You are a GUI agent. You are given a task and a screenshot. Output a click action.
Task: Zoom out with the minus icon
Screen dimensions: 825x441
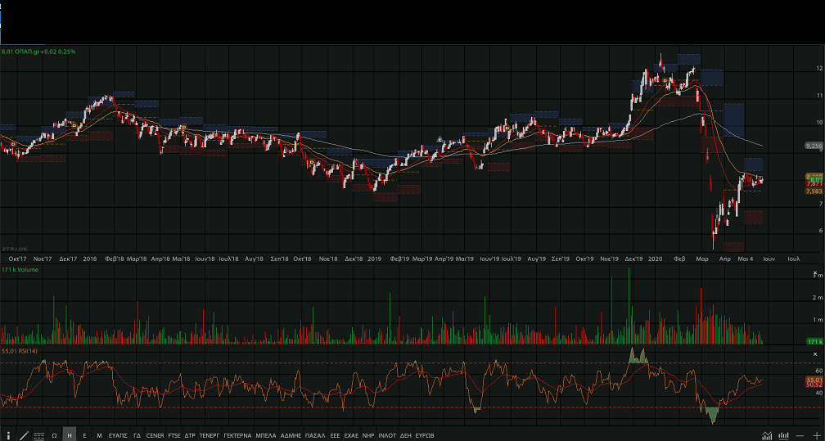[800, 435]
